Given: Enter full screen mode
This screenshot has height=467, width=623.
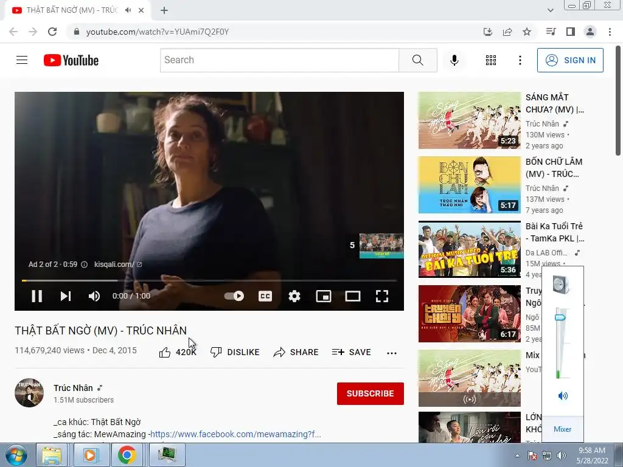Looking at the screenshot, I should 382,296.
